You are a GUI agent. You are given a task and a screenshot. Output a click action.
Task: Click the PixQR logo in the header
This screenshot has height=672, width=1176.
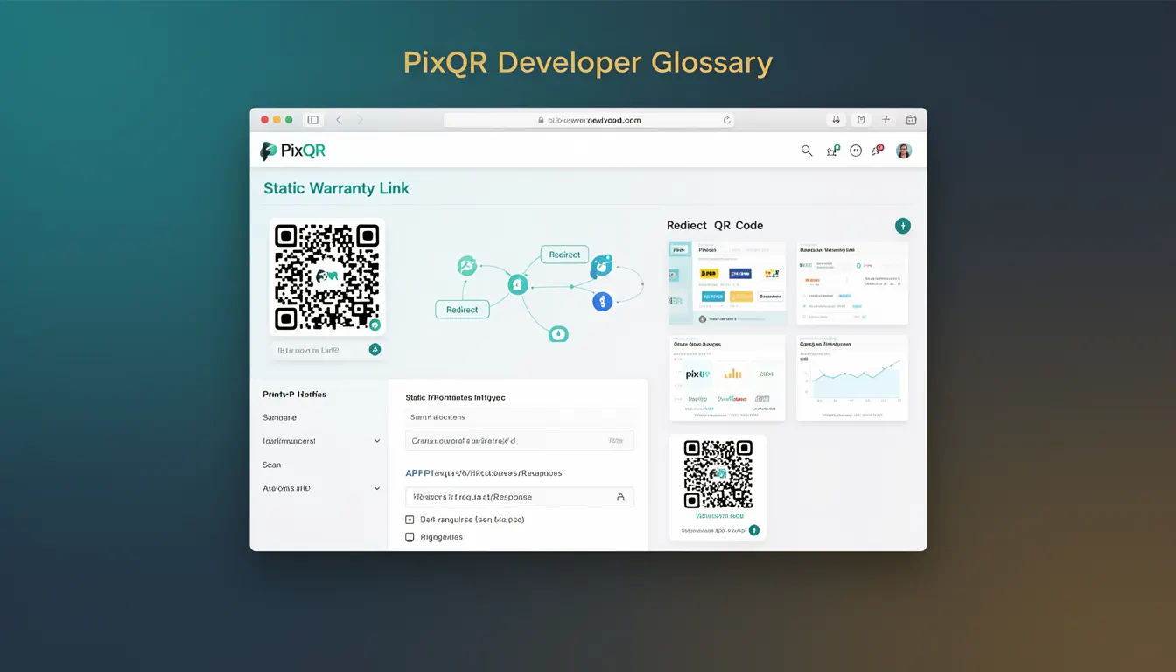coord(293,150)
